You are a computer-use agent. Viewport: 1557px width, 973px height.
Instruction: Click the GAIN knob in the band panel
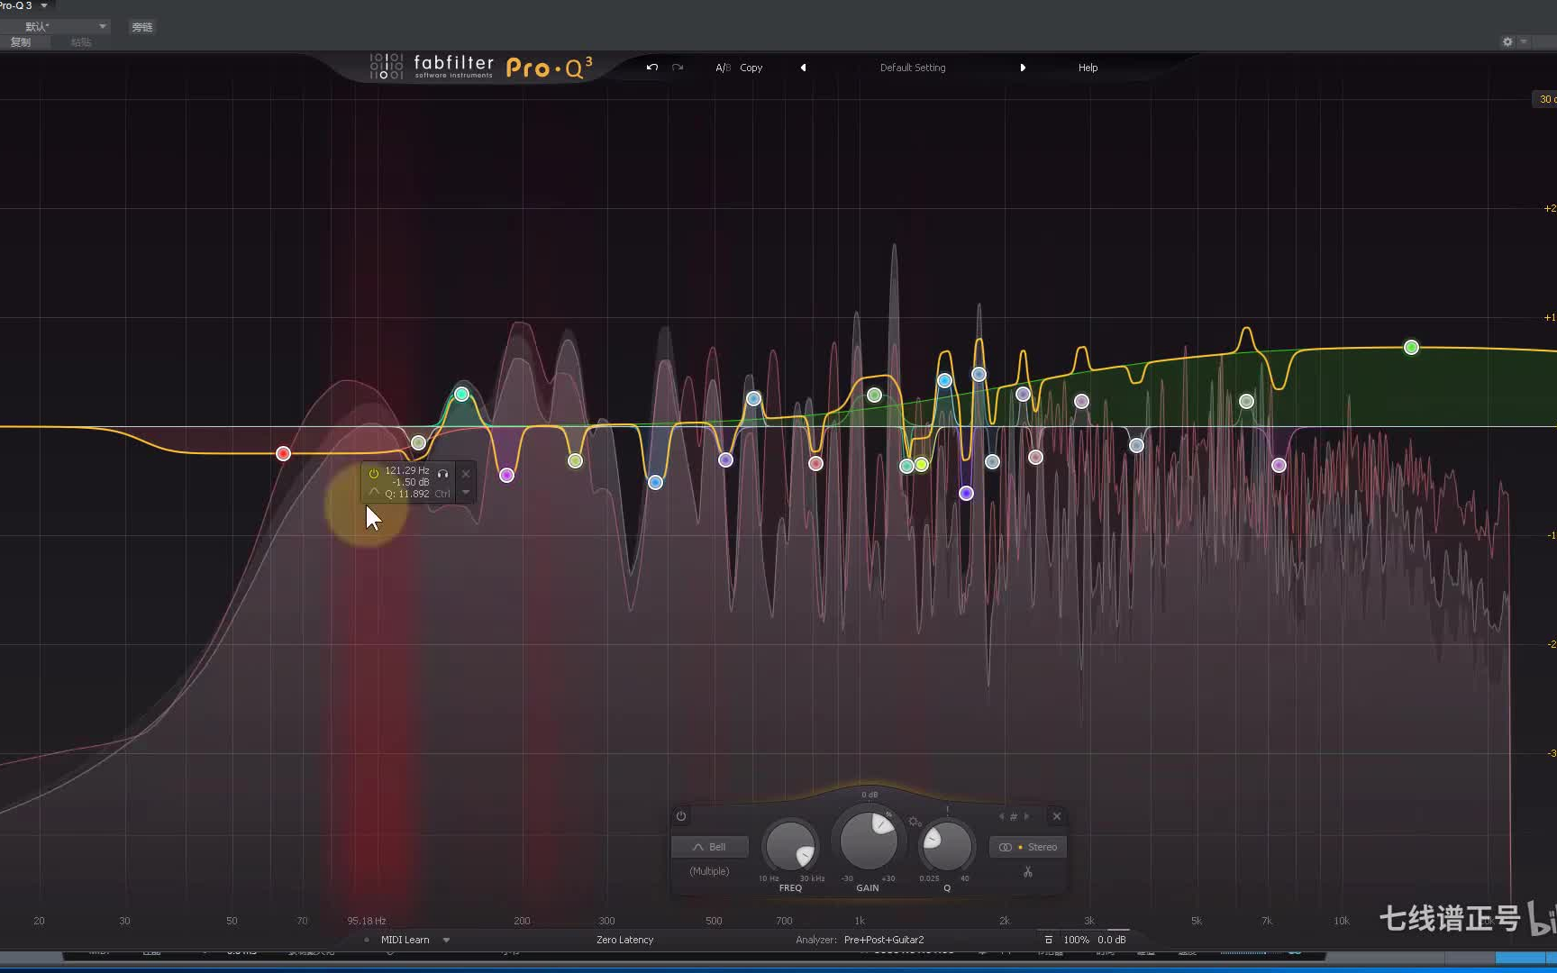[868, 840]
